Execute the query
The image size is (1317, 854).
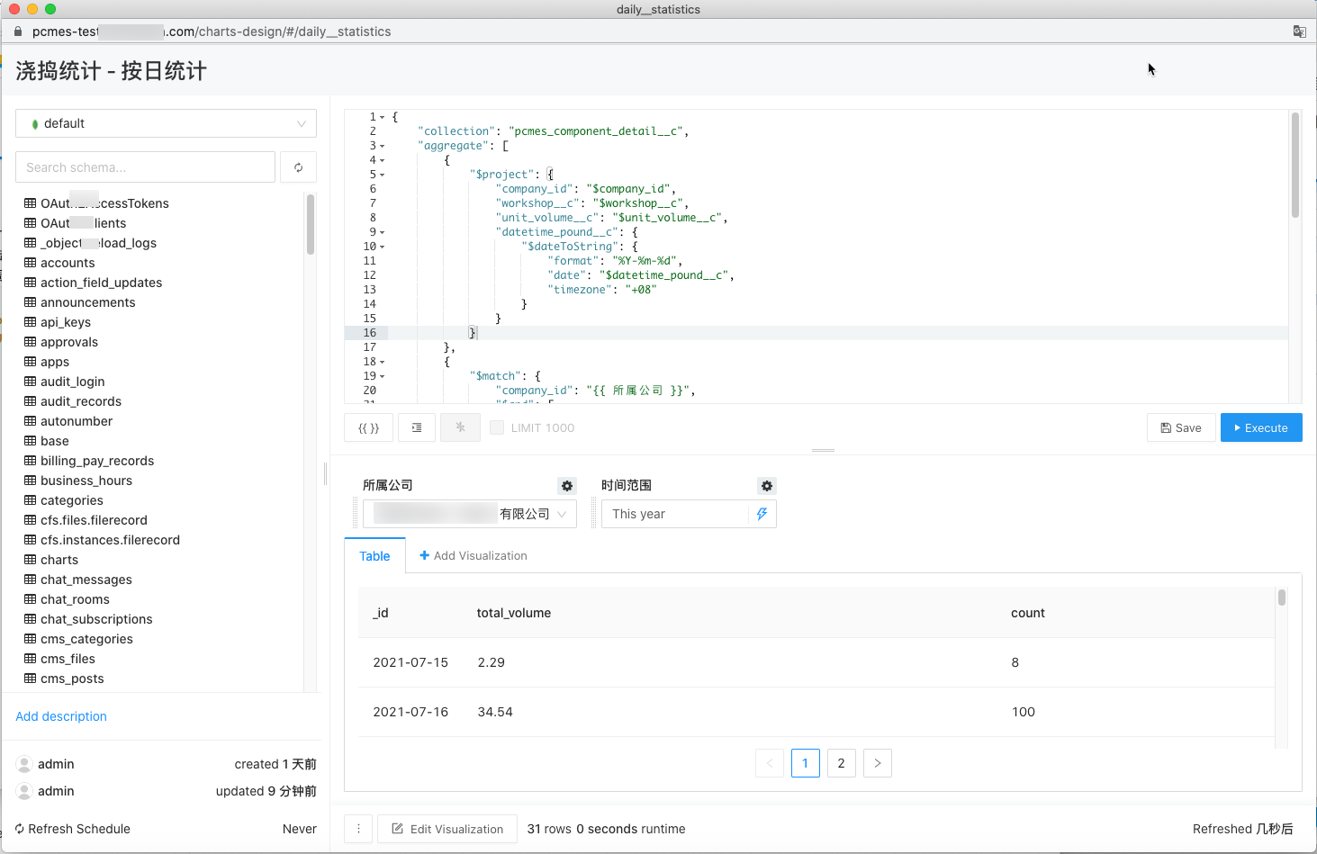[x=1261, y=428]
